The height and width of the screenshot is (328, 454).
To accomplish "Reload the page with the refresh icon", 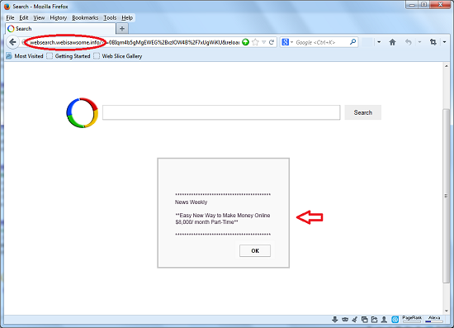I will pyautogui.click(x=272, y=42).
